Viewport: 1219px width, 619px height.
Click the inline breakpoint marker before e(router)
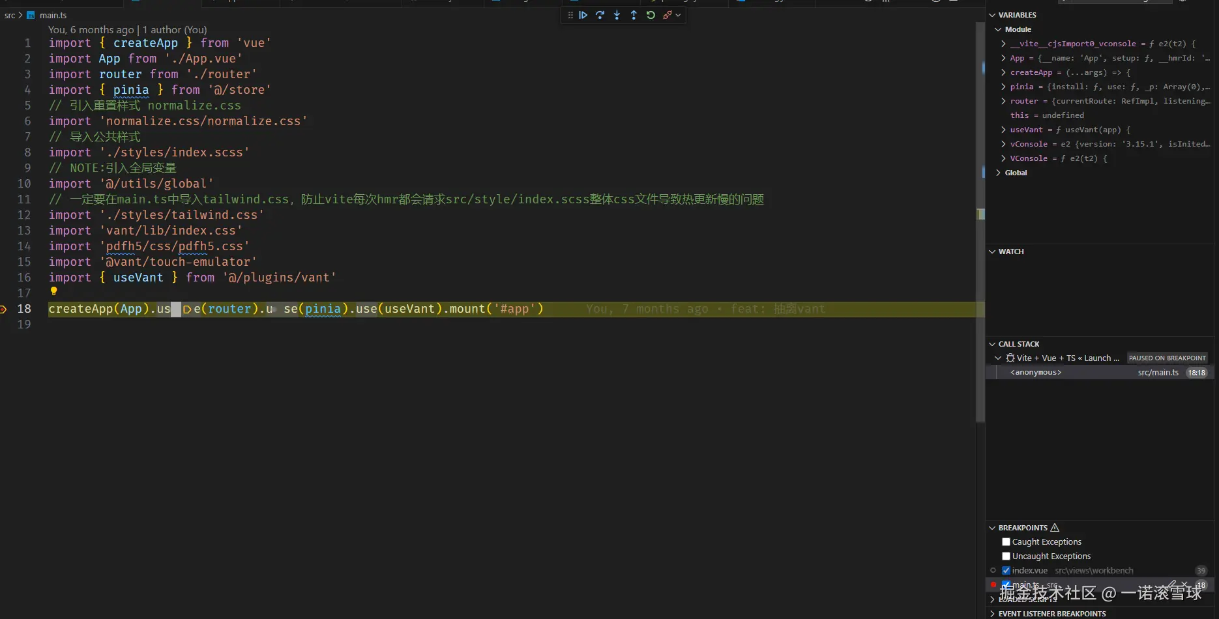(187, 309)
